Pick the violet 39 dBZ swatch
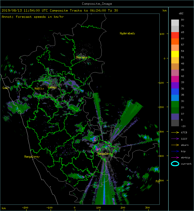 [x=175, y=85]
